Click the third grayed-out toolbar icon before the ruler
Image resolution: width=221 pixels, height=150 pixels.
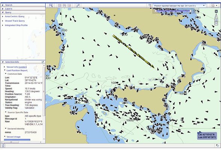click(x=69, y=6)
